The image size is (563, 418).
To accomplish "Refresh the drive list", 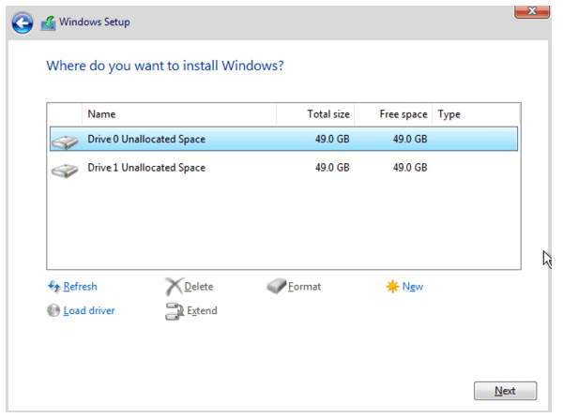I will (80, 287).
